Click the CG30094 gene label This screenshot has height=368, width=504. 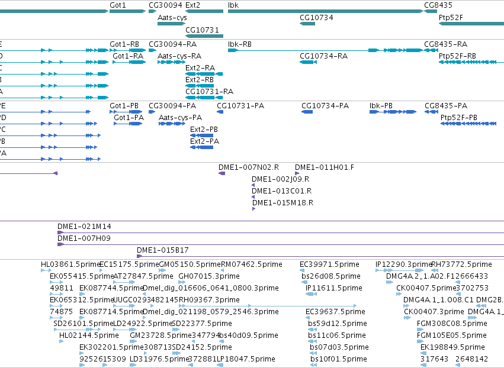(x=165, y=5)
